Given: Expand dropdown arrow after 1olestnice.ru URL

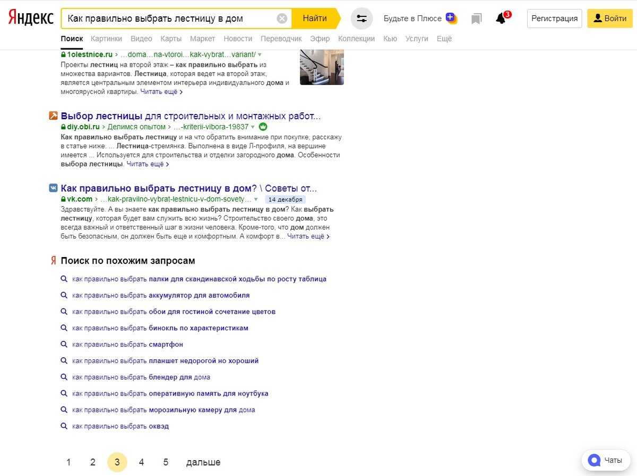Looking at the screenshot, I should click(260, 55).
